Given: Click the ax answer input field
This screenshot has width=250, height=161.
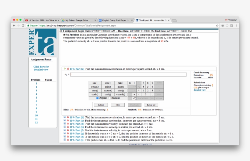Looking at the screenshot, I should pyautogui.click(x=128, y=75).
